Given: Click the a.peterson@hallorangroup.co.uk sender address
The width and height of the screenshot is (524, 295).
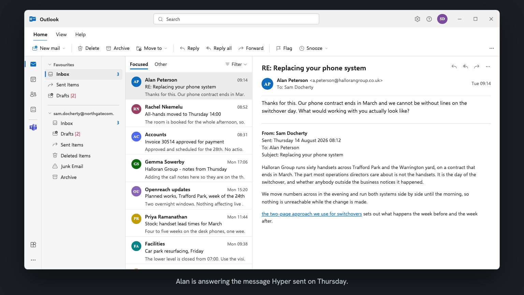Looking at the screenshot, I should click(x=346, y=81).
